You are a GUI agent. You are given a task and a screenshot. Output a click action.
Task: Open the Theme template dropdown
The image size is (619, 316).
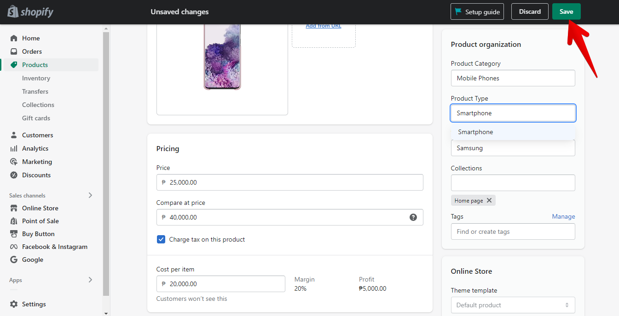pos(513,305)
